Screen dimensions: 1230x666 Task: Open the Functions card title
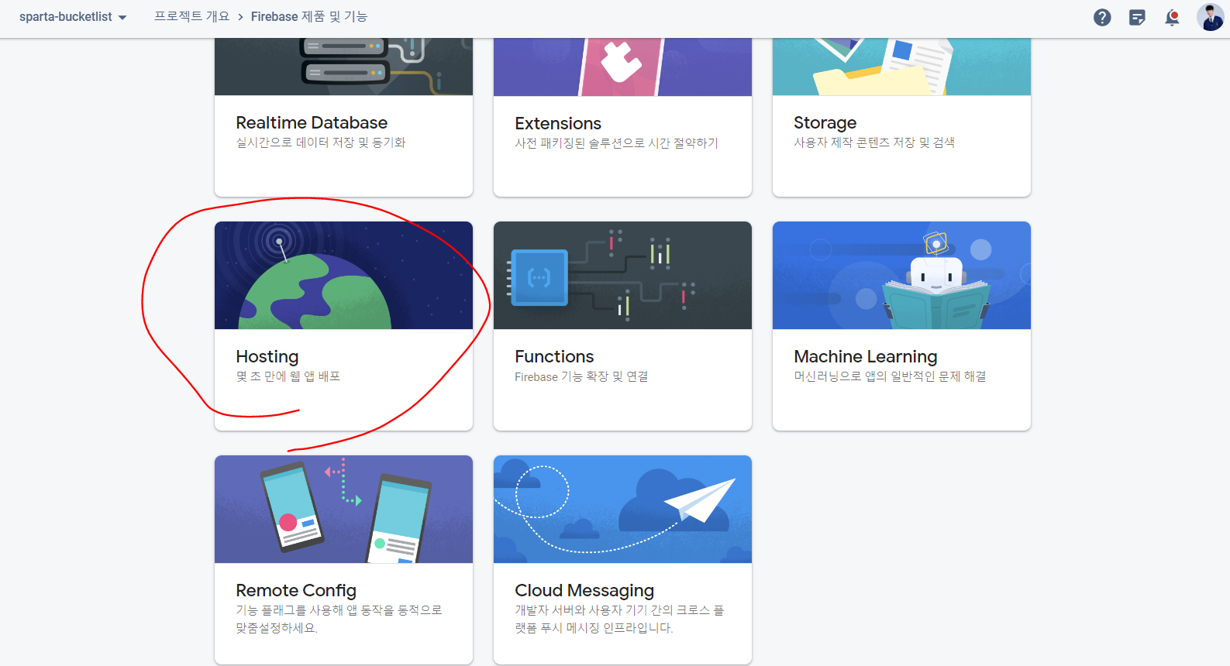click(554, 356)
